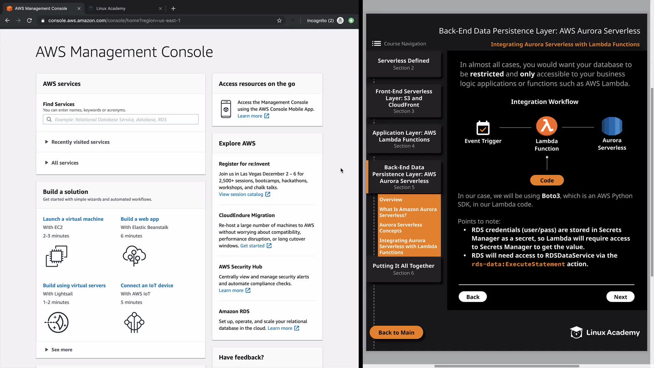Viewport: 654px width, 368px height.
Task: Expand See more solutions
Action: pyautogui.click(x=62, y=350)
